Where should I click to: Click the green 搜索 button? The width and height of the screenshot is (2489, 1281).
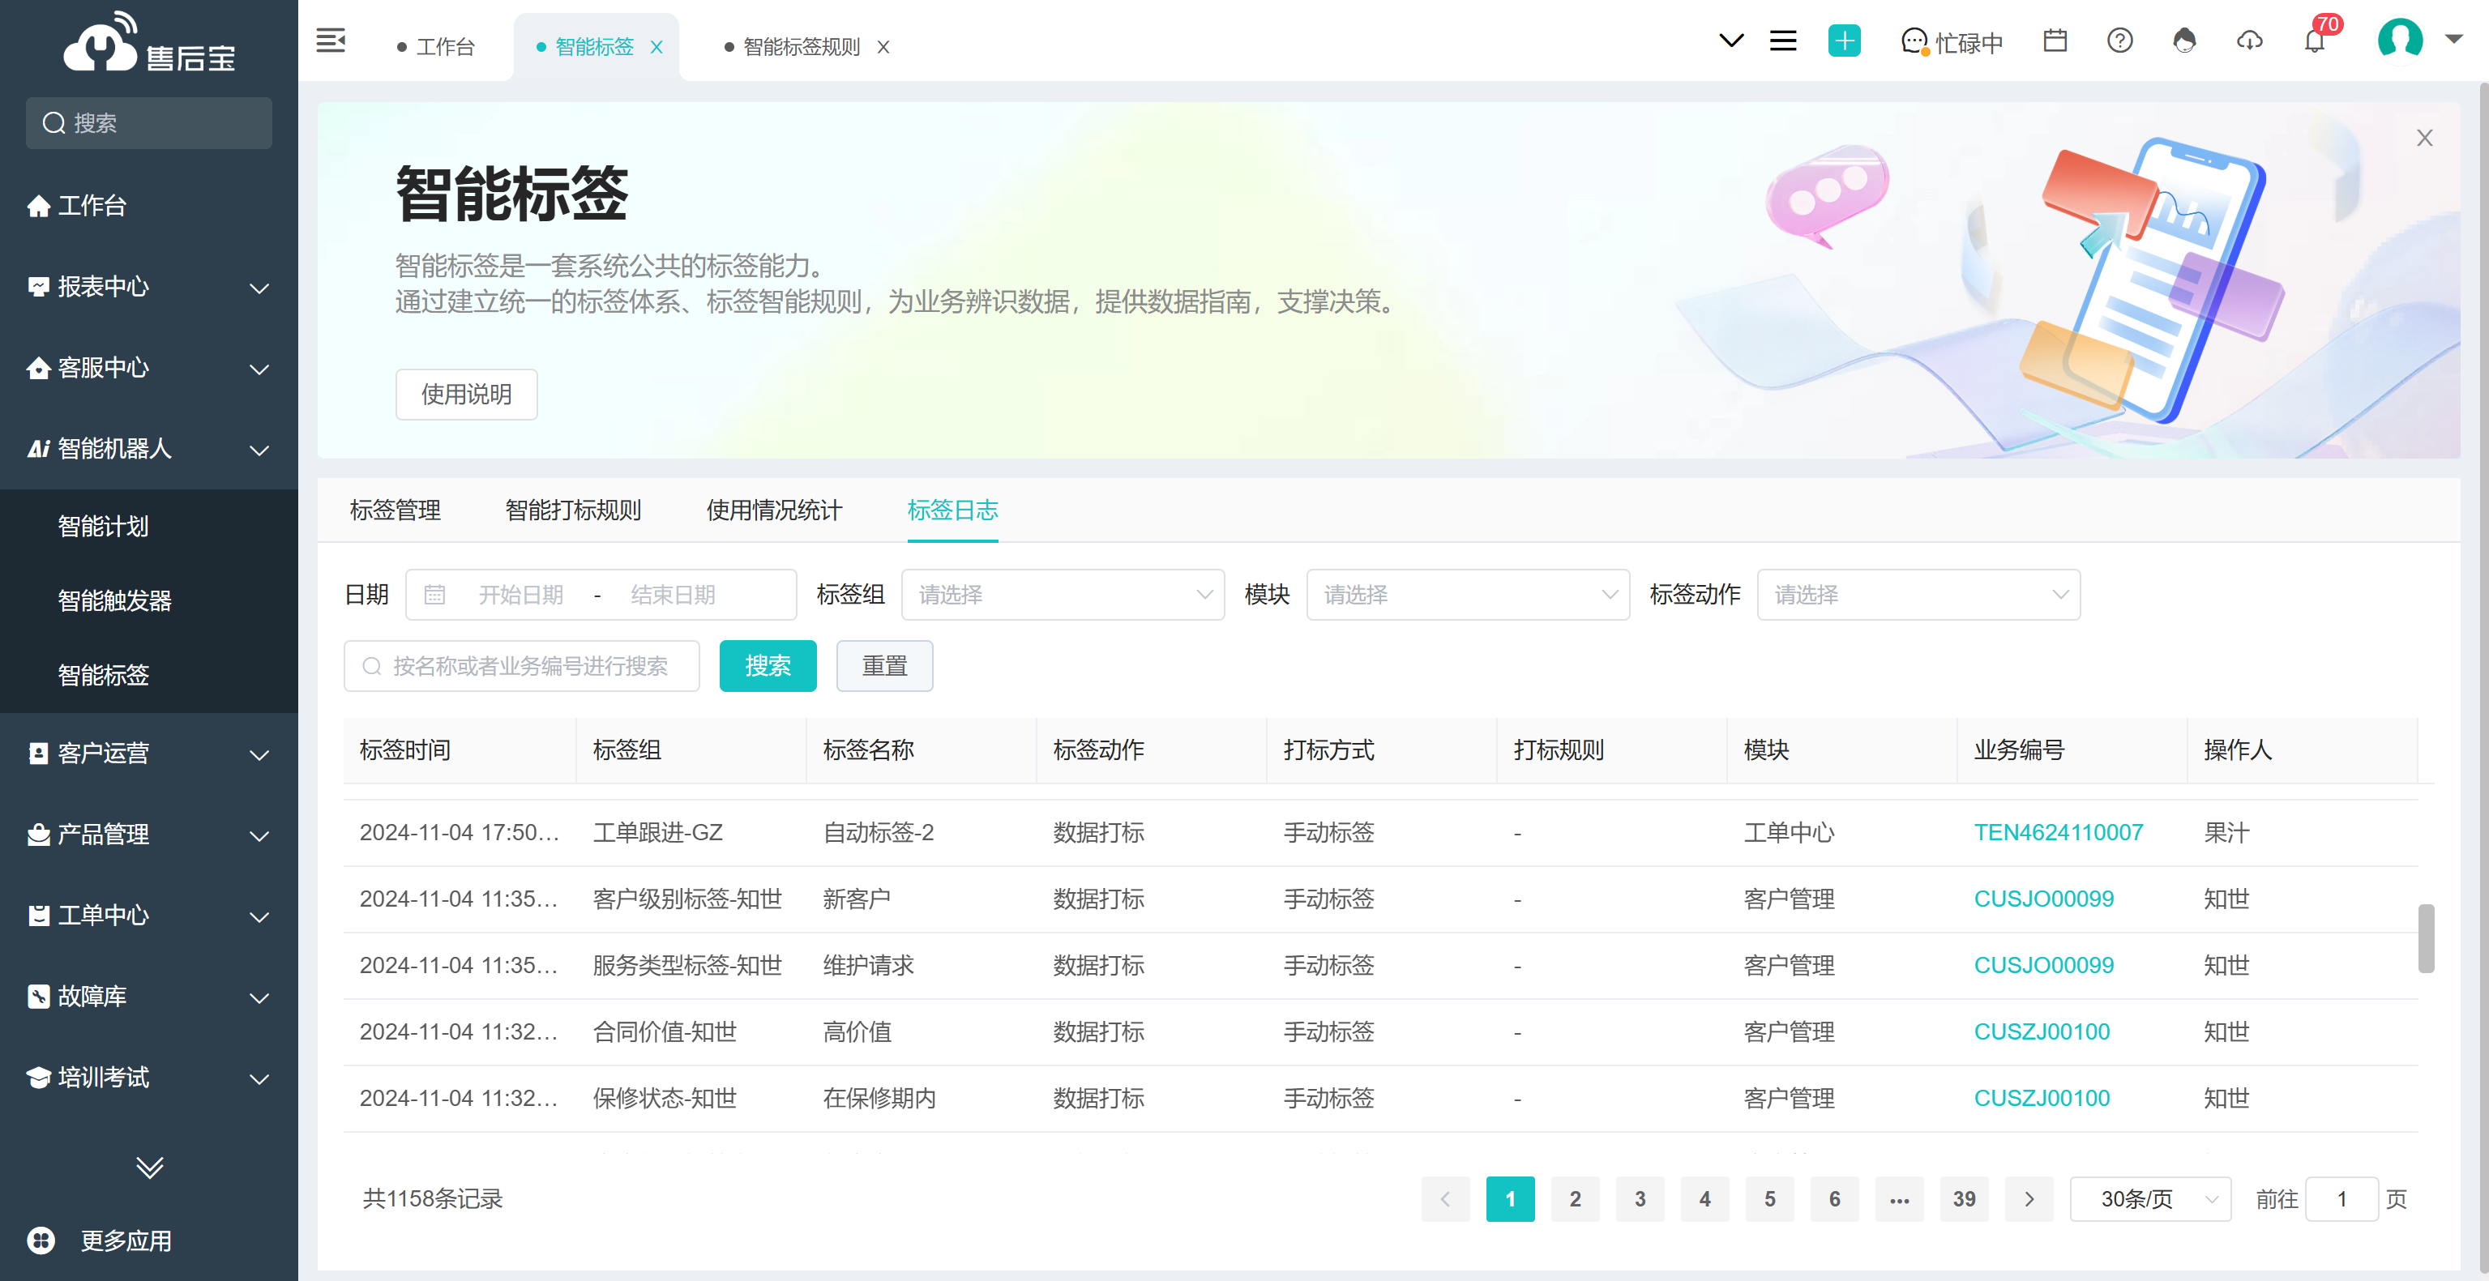pos(768,666)
